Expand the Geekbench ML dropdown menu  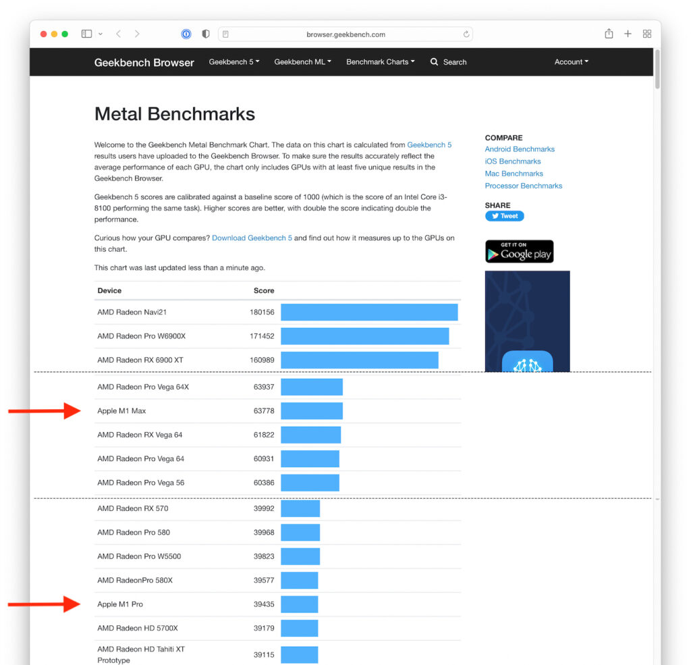302,62
